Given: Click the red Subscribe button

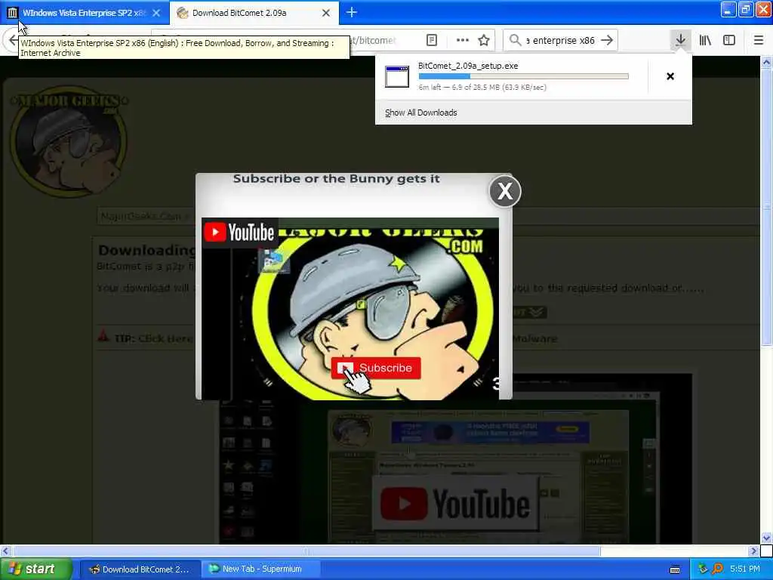Looking at the screenshot, I should [376, 368].
